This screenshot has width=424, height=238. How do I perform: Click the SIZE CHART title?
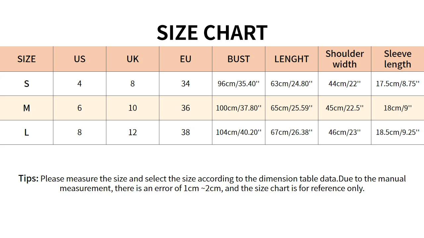(212, 33)
